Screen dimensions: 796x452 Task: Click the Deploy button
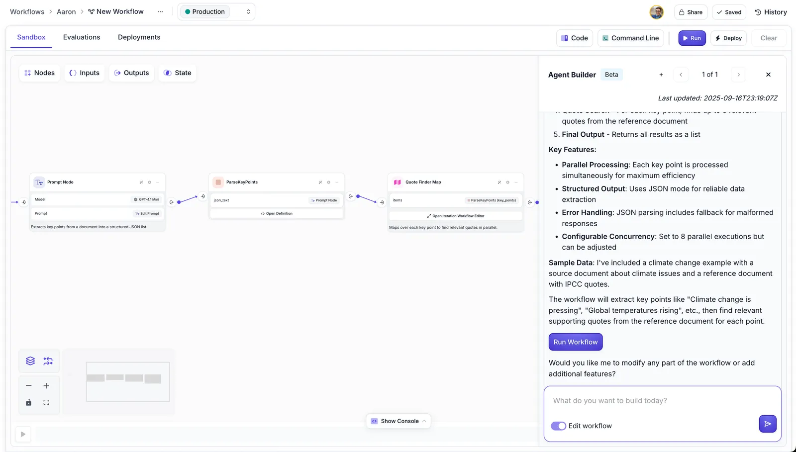coord(728,38)
